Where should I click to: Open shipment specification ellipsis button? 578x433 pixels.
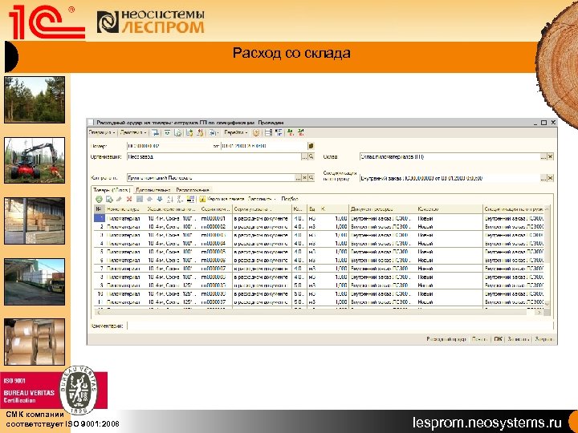pos(543,178)
